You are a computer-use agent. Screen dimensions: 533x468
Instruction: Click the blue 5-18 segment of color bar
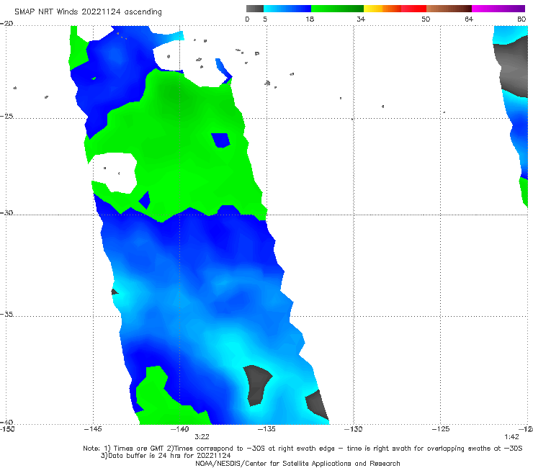point(287,9)
